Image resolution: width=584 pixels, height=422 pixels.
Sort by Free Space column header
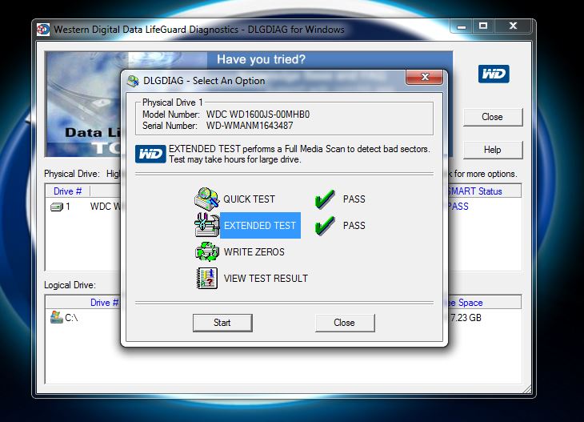(484, 303)
